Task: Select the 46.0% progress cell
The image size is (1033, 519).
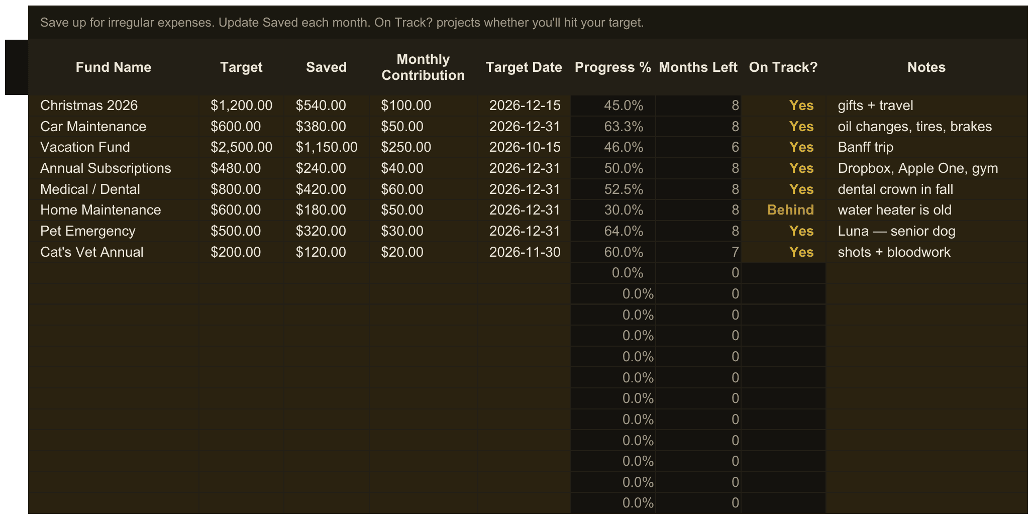Action: pos(613,147)
